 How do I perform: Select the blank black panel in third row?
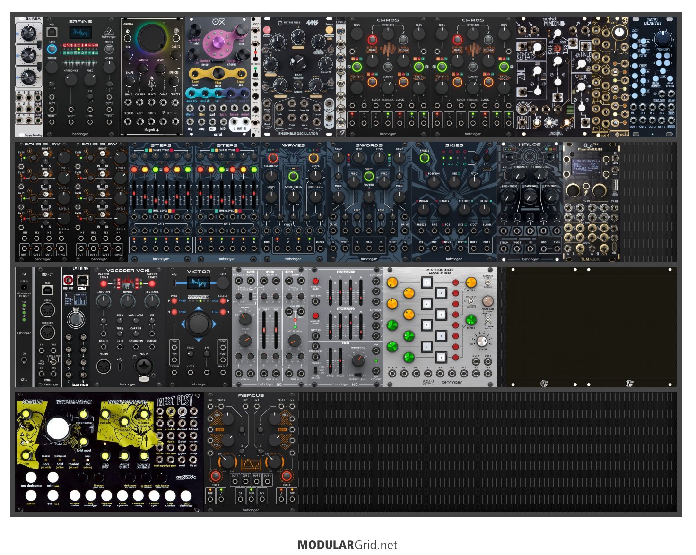pyautogui.click(x=592, y=327)
